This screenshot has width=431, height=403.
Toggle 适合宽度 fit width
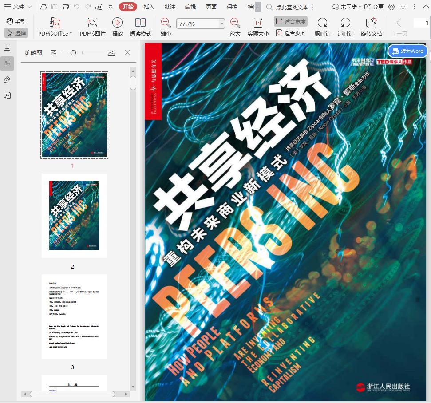pos(291,21)
